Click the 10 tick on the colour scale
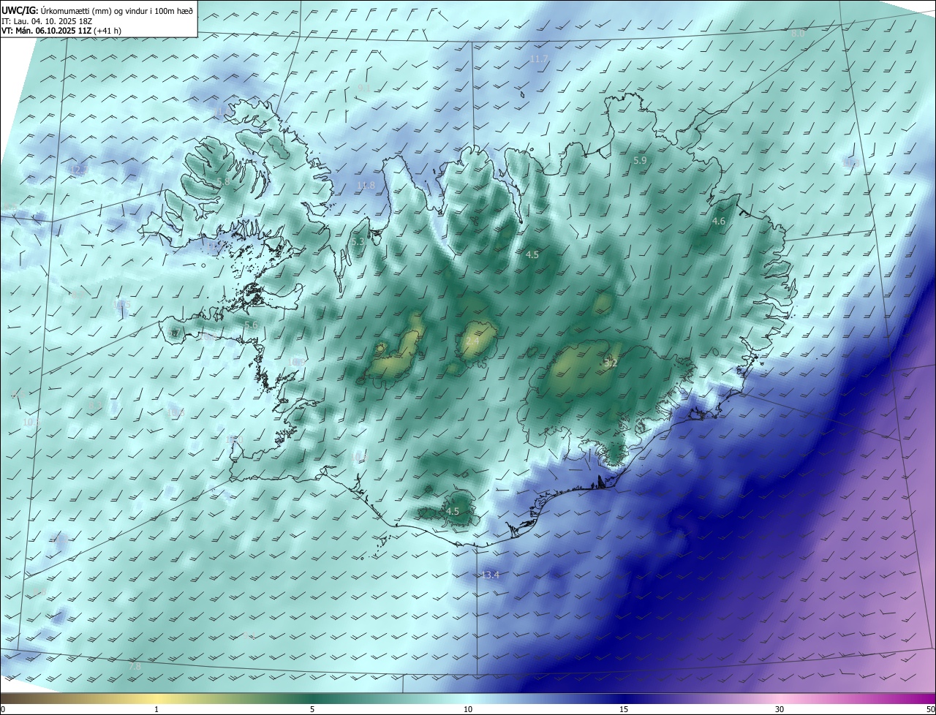 468,709
